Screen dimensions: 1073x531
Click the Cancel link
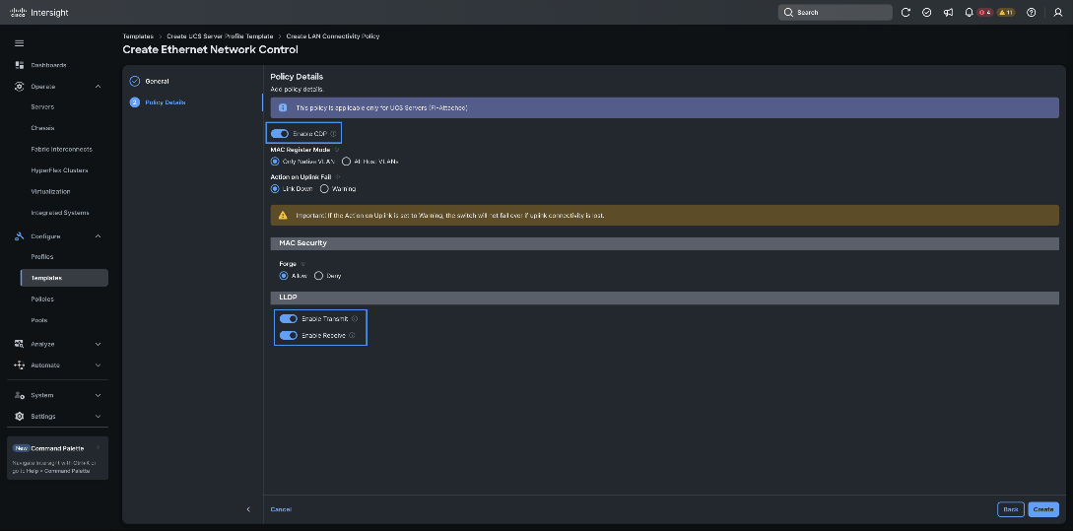click(x=281, y=509)
